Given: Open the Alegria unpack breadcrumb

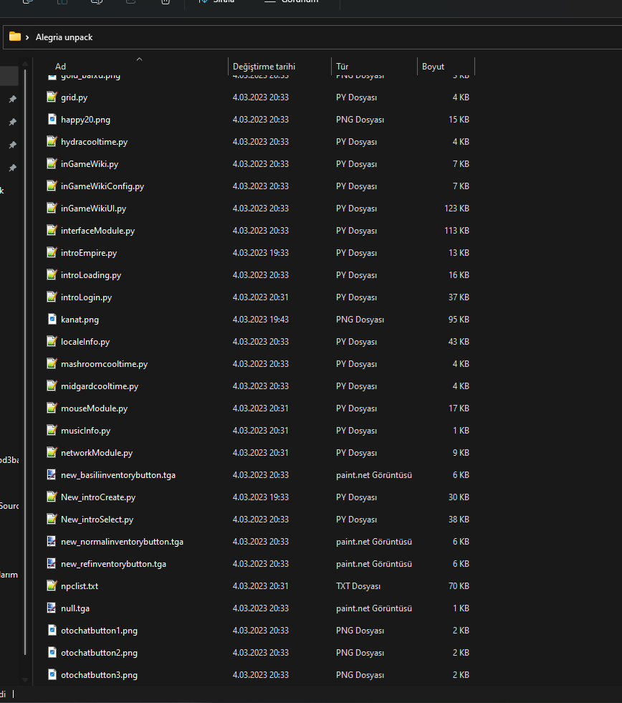Looking at the screenshot, I should pos(64,37).
